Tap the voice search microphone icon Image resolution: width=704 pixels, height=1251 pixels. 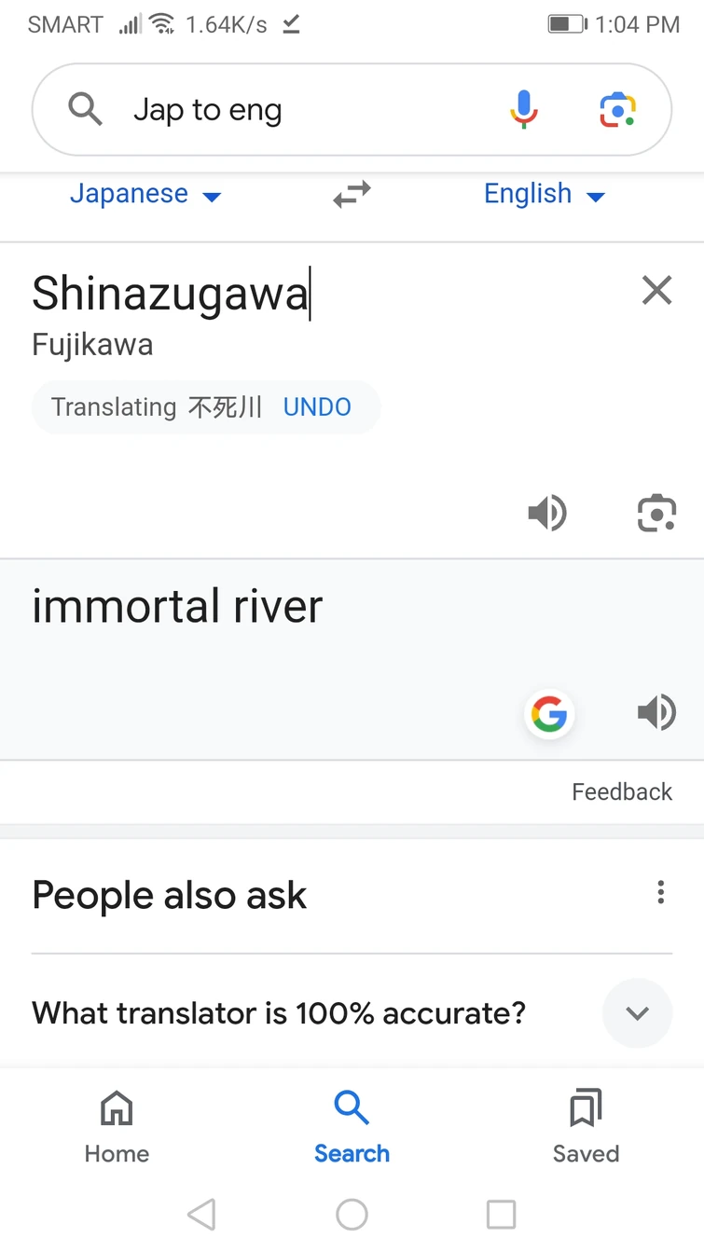point(524,110)
